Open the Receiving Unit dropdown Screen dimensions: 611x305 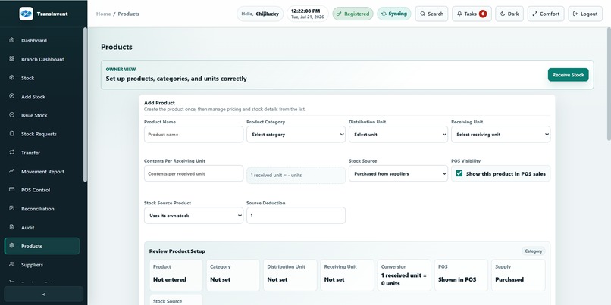click(x=501, y=134)
